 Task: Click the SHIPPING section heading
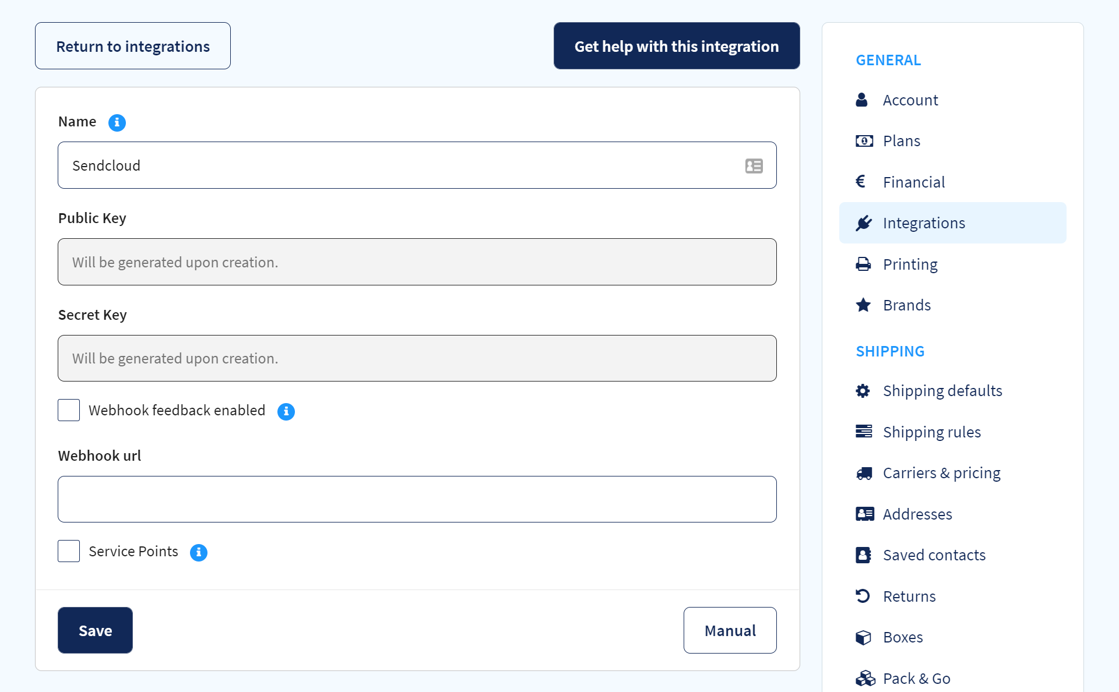click(x=890, y=351)
